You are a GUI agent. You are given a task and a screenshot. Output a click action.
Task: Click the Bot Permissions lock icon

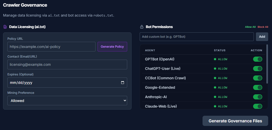(x=142, y=27)
